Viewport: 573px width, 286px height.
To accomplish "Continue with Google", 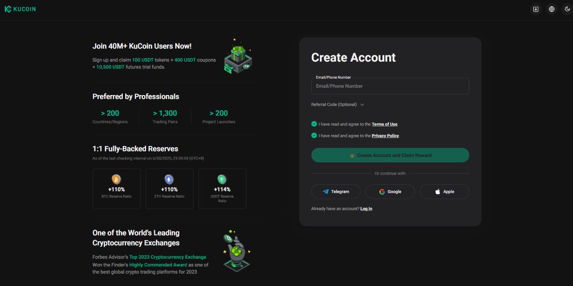I will coord(390,191).
